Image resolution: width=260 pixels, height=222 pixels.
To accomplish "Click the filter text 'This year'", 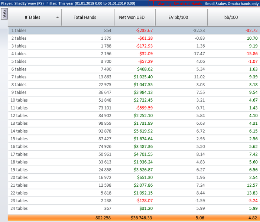I will tap(65, 3).
